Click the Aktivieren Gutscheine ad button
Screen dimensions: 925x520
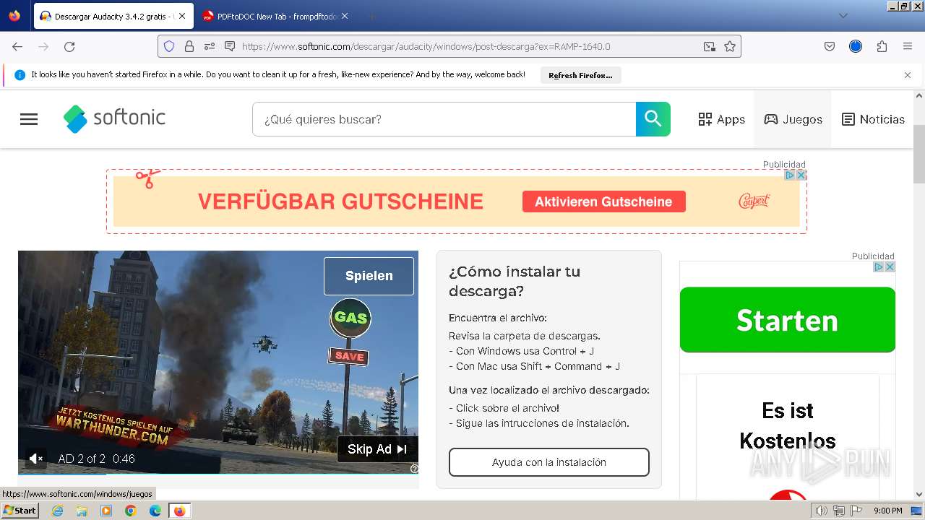(x=603, y=201)
